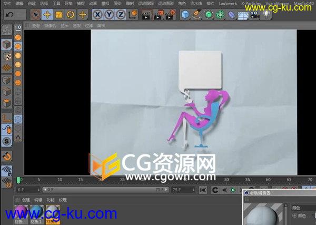Open the purple deformer icon
This screenshot has height=225, width=316.
click(232, 15)
